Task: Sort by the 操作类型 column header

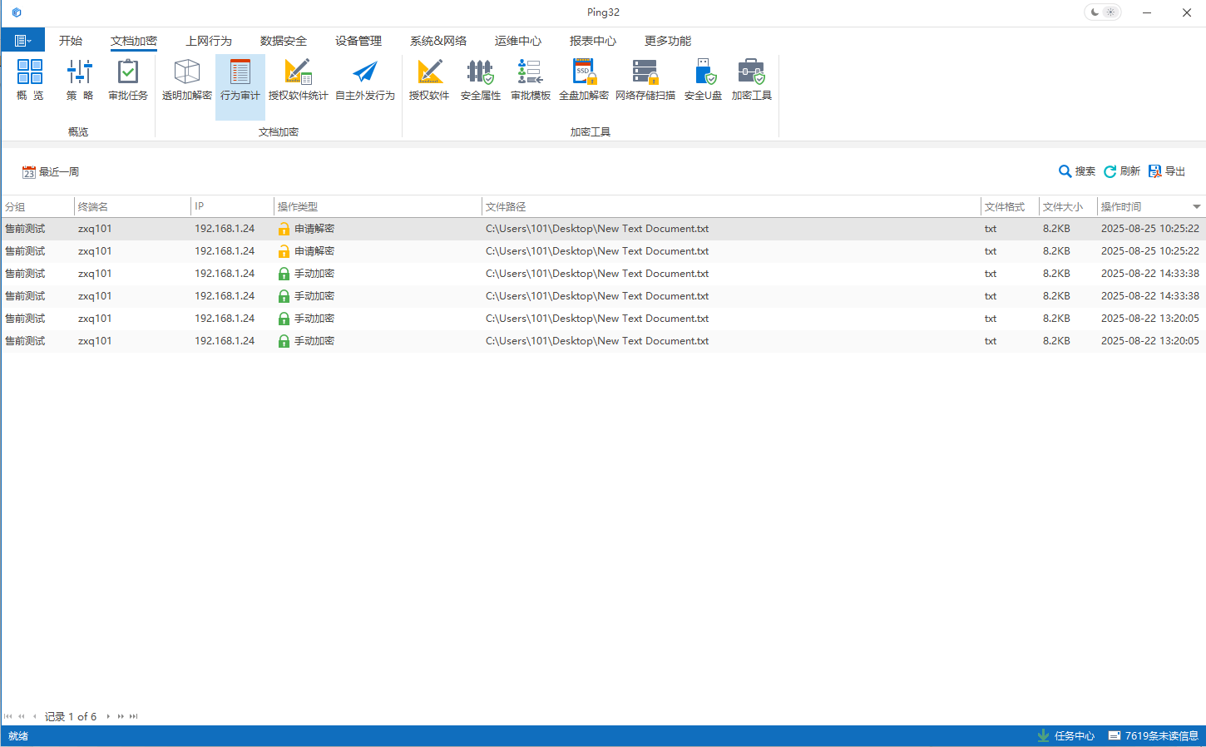Action: pos(378,206)
